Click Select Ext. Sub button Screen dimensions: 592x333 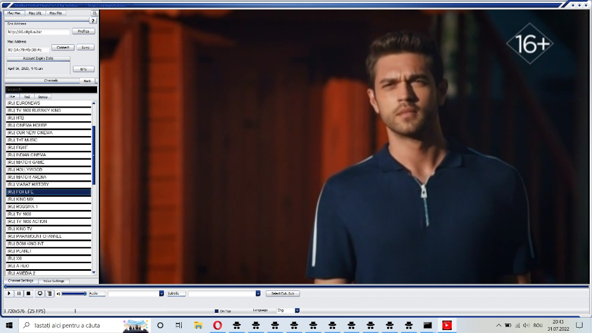tap(283, 293)
